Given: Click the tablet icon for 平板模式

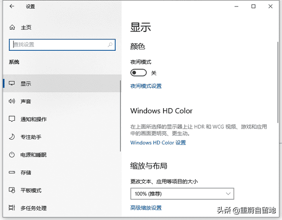Looking at the screenshot, I should [x=12, y=190].
